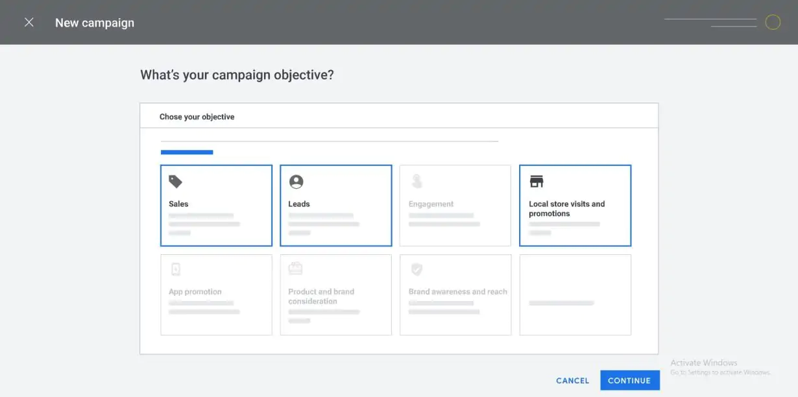Click the Chose your objective header

pos(197,117)
